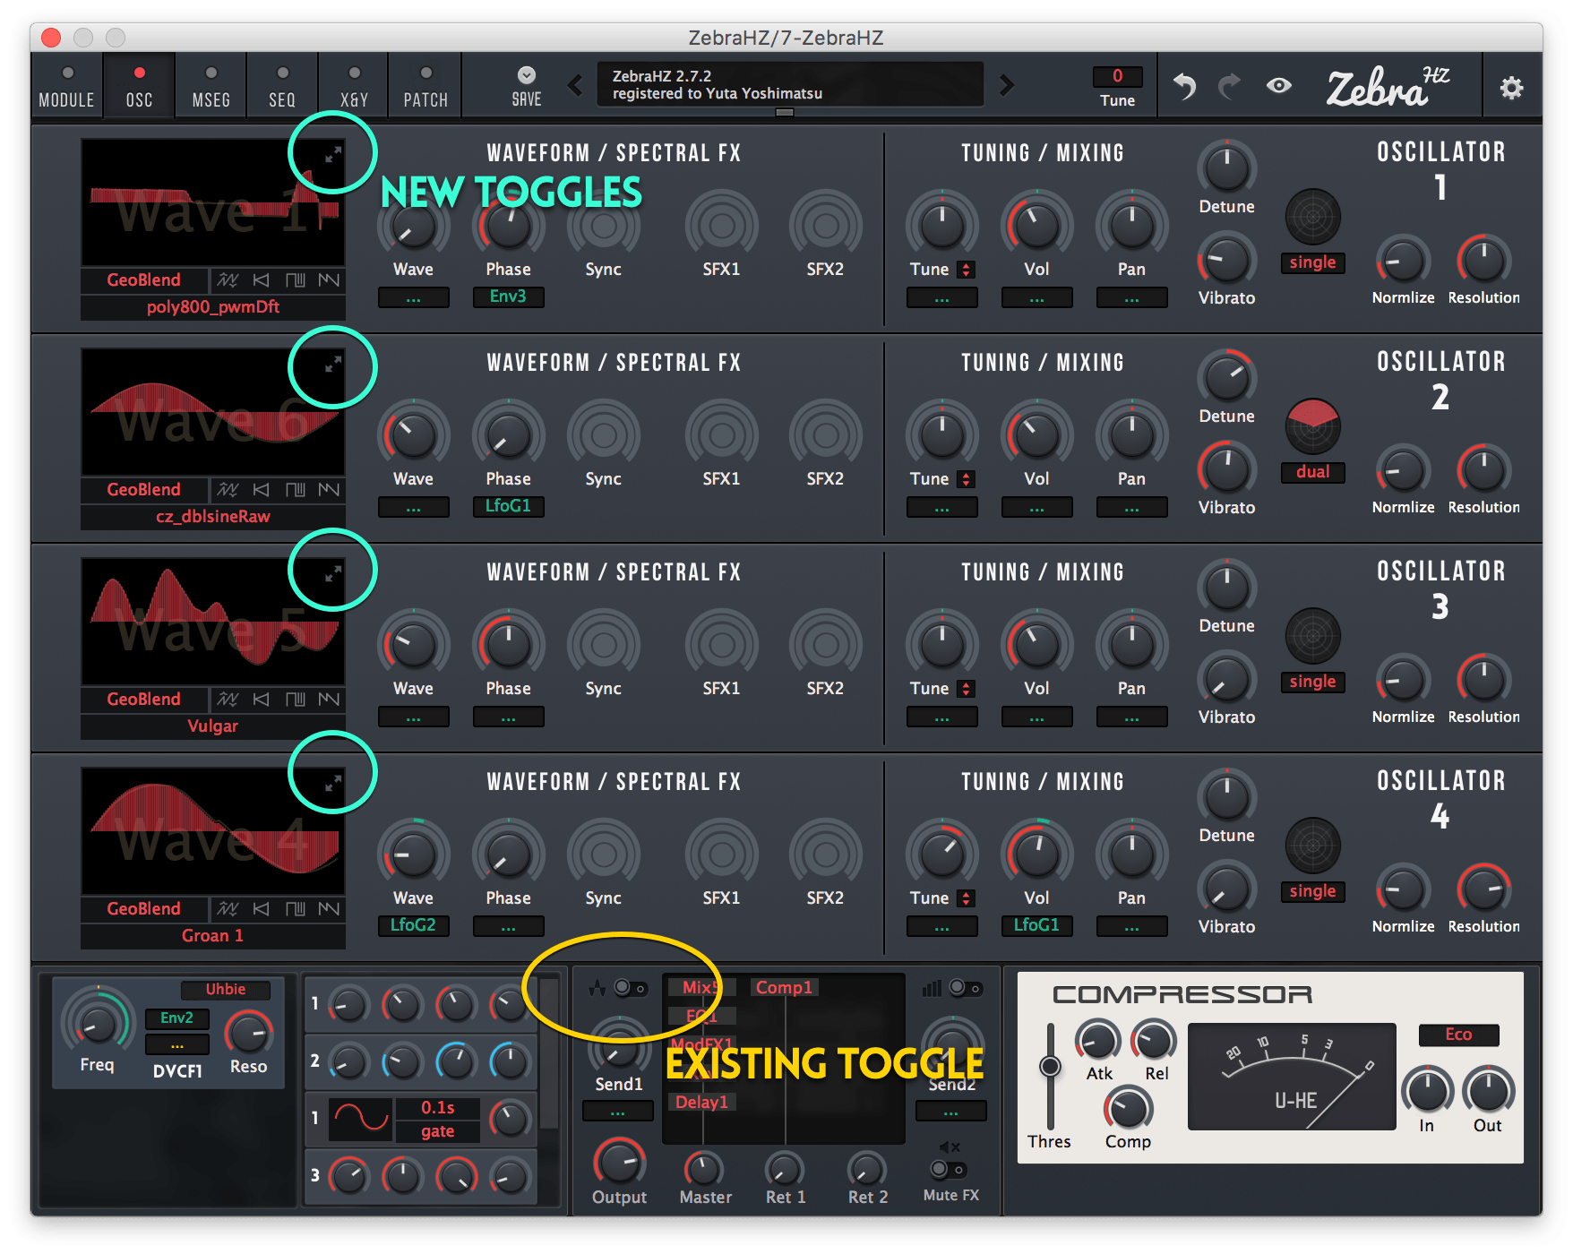This screenshot has height=1254, width=1573.
Task: Click Oscillator 4 pulse waveform icon
Action: point(295,909)
